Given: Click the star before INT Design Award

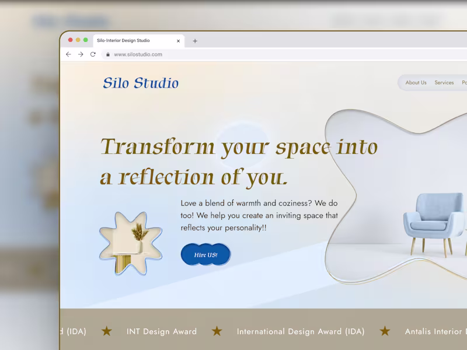Looking at the screenshot, I should pyautogui.click(x=107, y=331).
